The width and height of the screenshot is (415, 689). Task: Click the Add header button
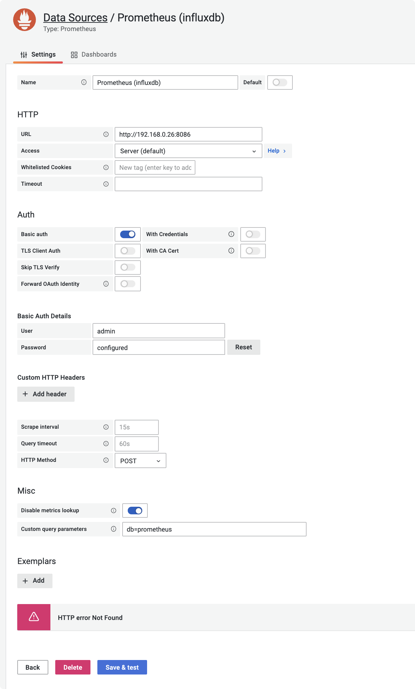click(x=46, y=394)
